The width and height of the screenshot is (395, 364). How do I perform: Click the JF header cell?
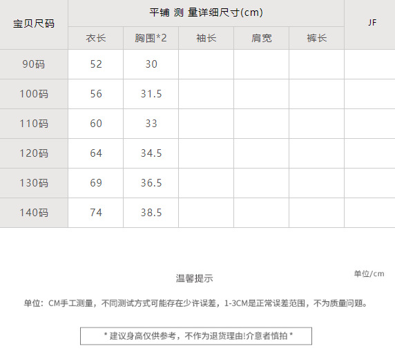tap(369, 24)
